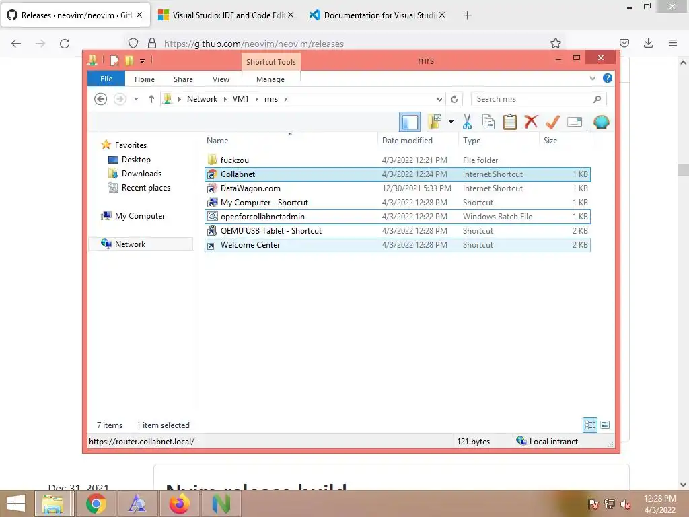Go up one folder level
Image resolution: width=689 pixels, height=517 pixels.
(x=151, y=99)
